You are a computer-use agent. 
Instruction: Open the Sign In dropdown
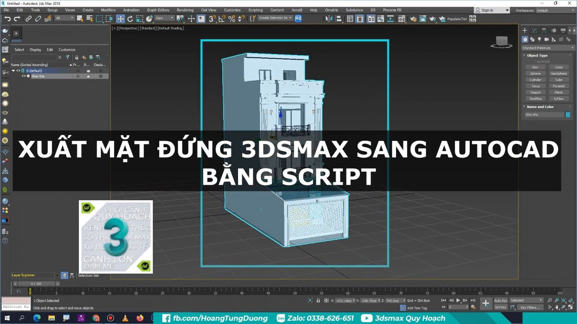point(492,10)
